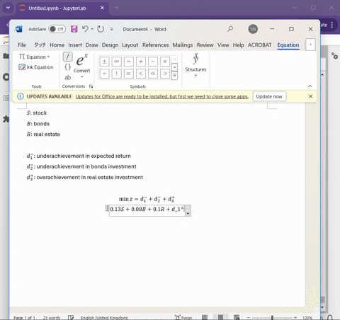The width and height of the screenshot is (340, 320).
Task: Open the Office updates ready link
Action: click(x=161, y=96)
